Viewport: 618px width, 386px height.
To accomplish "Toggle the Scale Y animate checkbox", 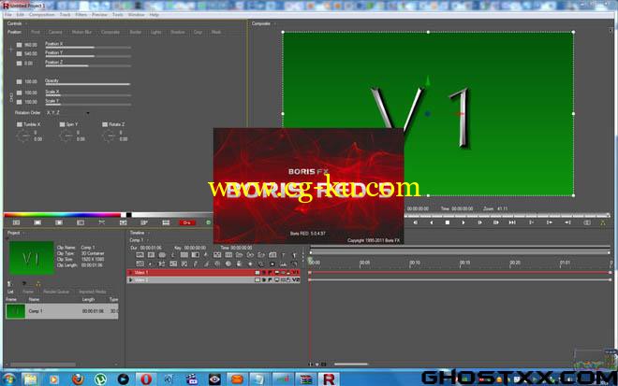I will pyautogui.click(x=19, y=102).
